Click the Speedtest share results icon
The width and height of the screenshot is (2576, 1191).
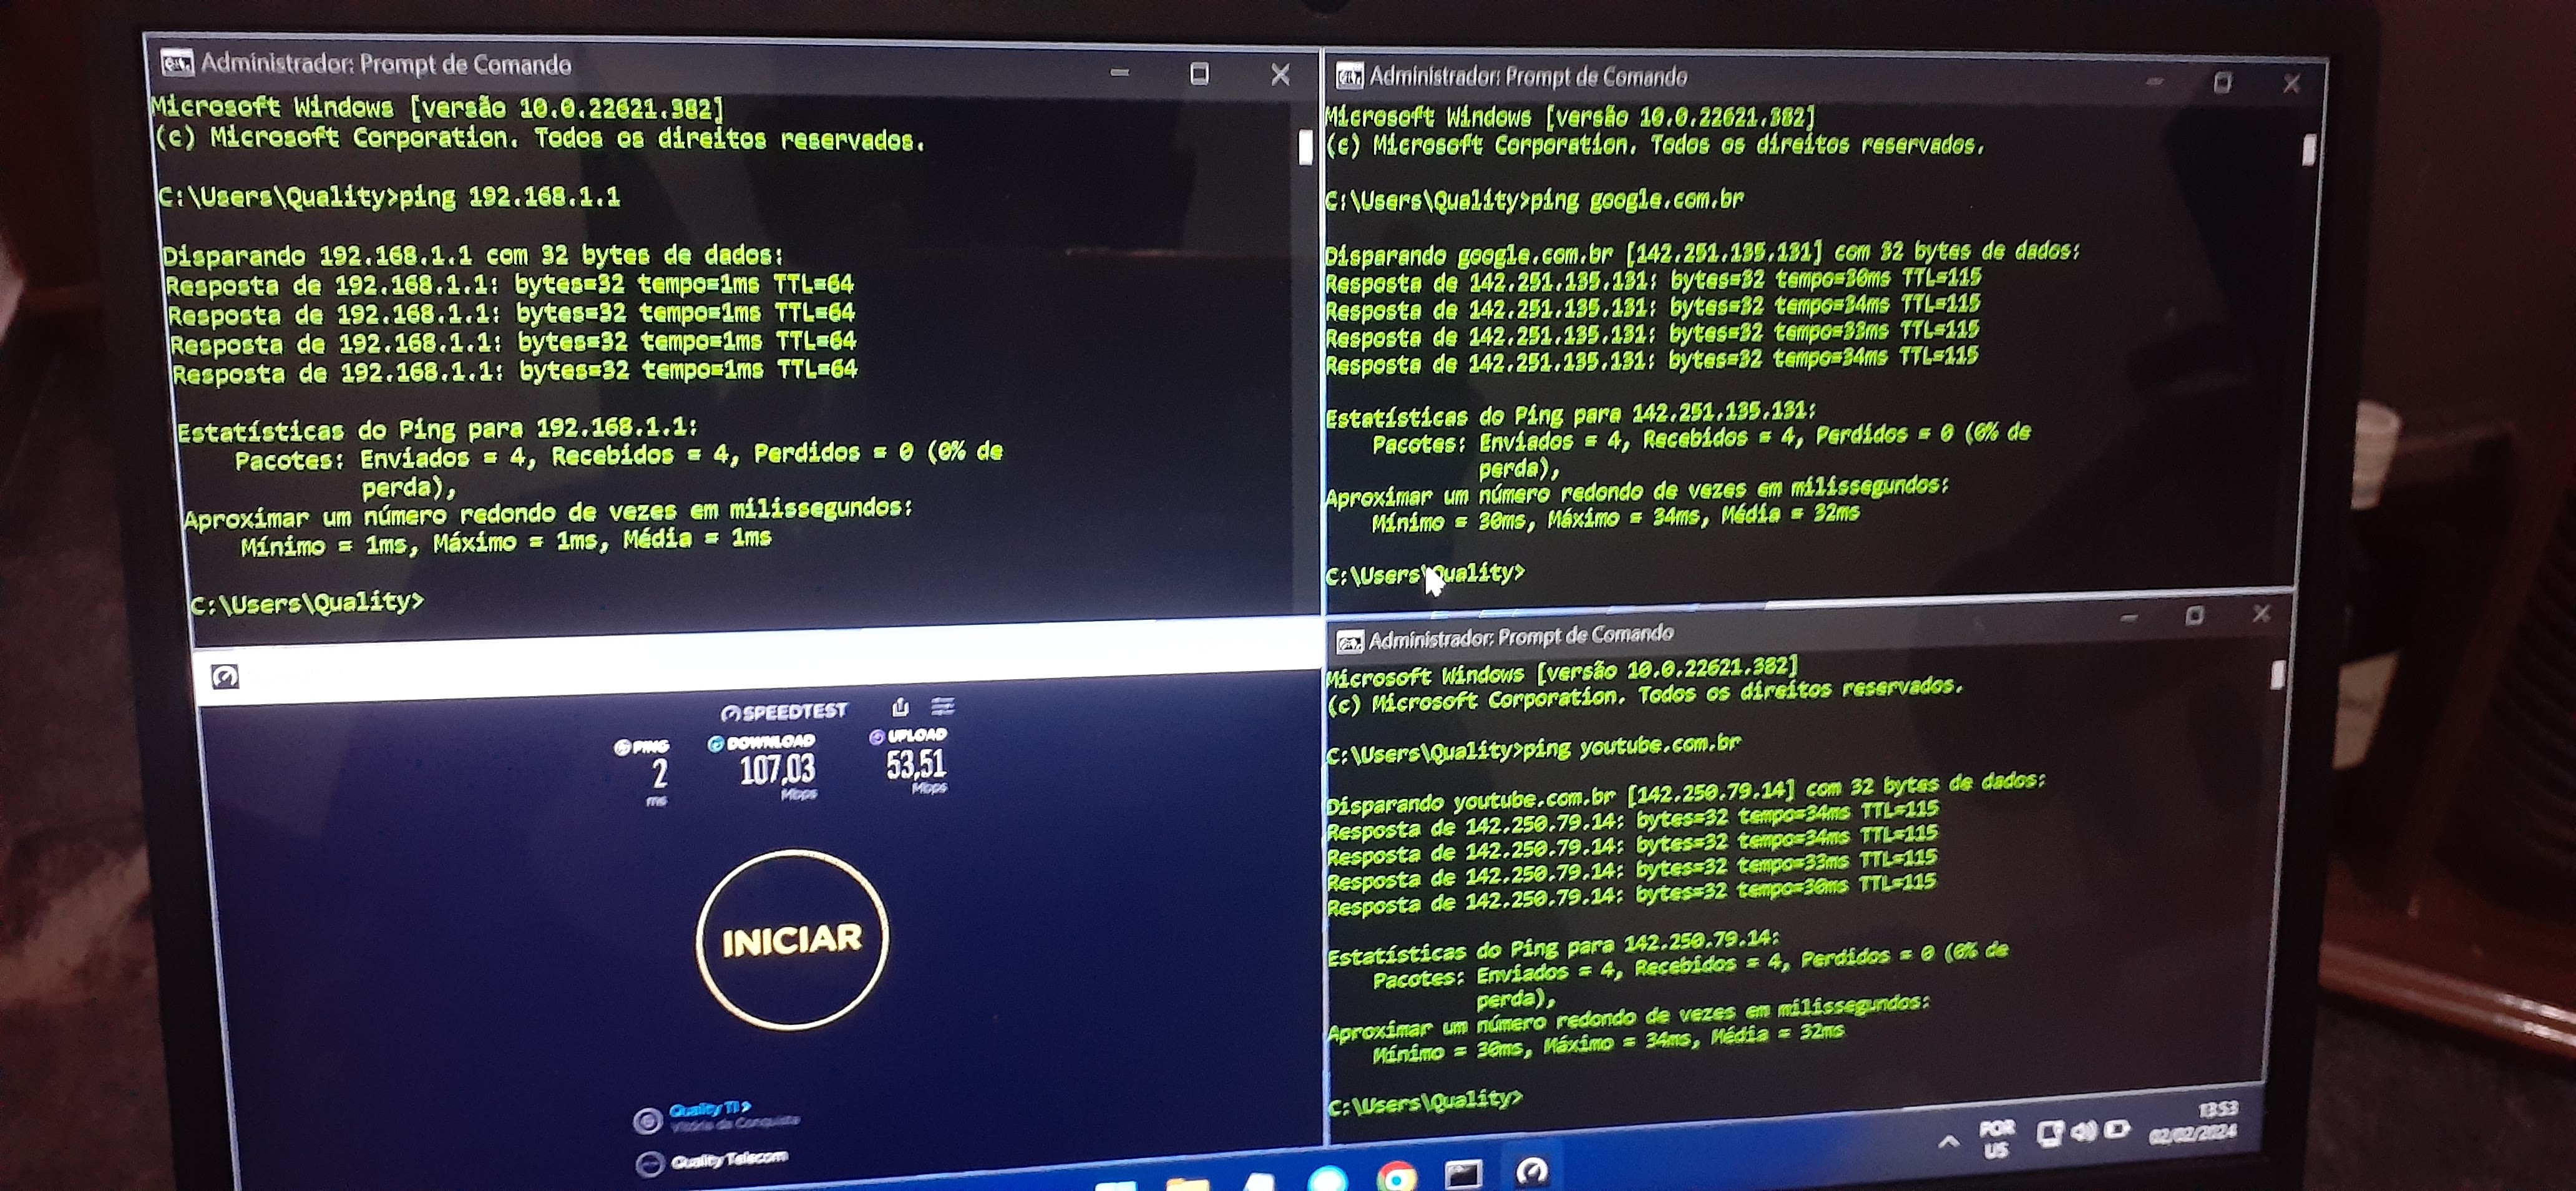[x=900, y=708]
